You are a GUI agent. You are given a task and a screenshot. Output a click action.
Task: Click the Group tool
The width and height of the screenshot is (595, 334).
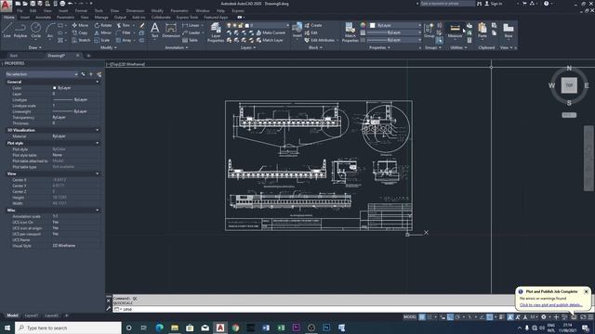click(430, 31)
